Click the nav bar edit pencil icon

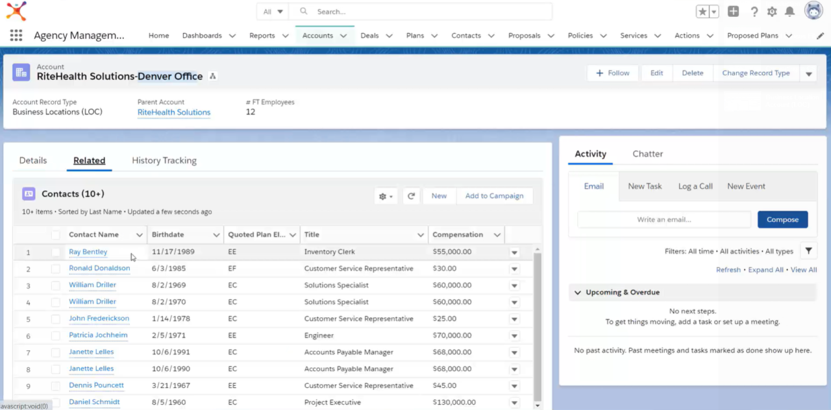point(820,36)
